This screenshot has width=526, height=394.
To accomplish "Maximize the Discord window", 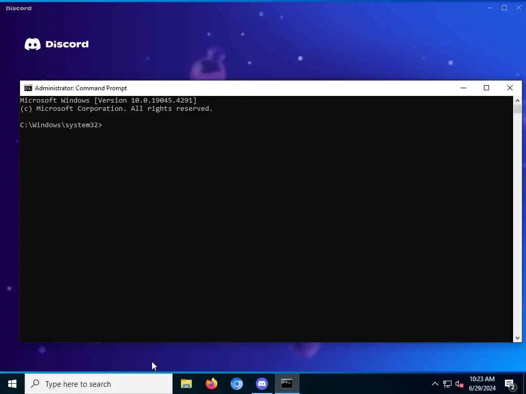I will 504,8.
